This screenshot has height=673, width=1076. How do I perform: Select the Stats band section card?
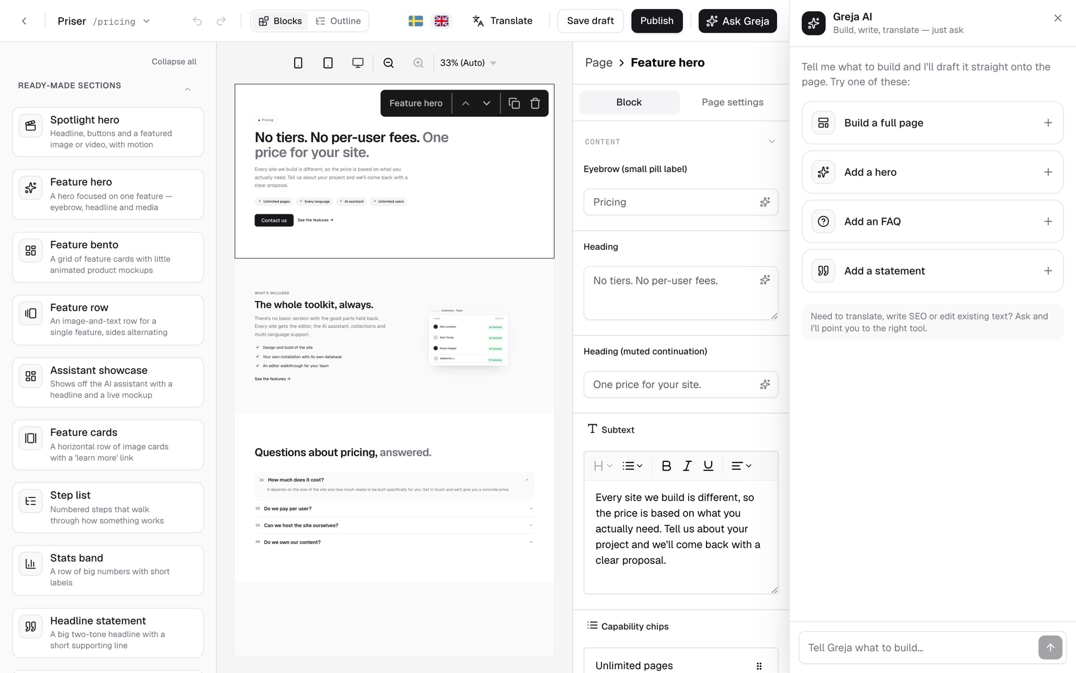[x=108, y=570]
